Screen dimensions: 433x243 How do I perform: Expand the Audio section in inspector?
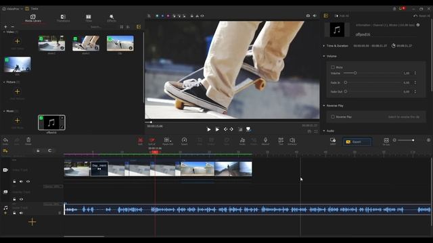click(x=324, y=131)
